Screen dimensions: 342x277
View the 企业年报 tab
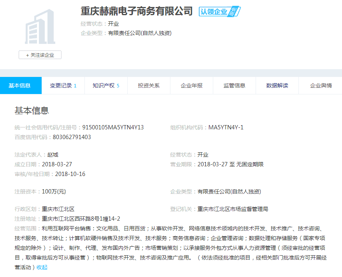pos(191,85)
